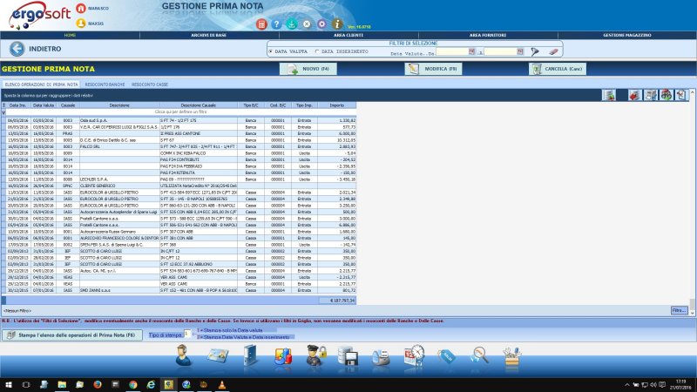Print list with Stampa l'elenco button
Viewport: 697px width, 392px height.
[72, 335]
